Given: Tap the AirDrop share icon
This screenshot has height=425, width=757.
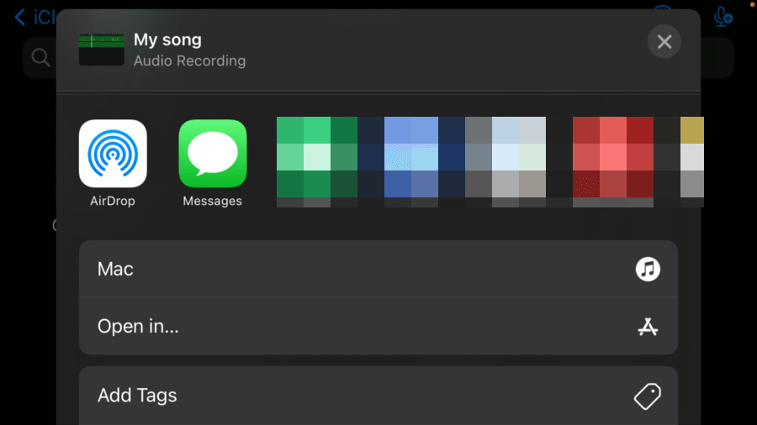Looking at the screenshot, I should [113, 154].
